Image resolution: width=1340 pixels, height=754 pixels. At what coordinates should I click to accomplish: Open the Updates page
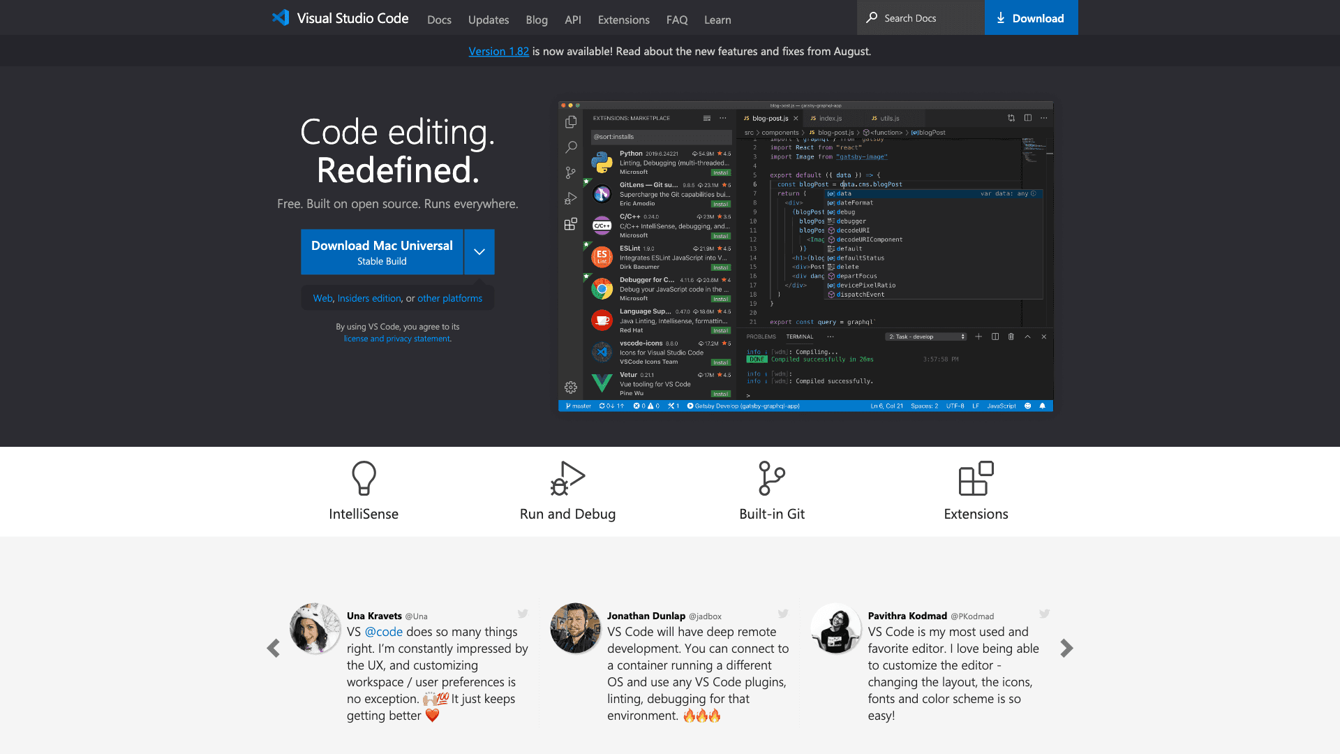(x=489, y=20)
